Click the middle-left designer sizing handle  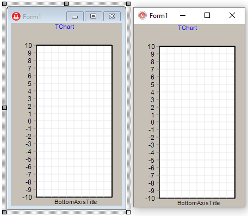coord(4,108)
